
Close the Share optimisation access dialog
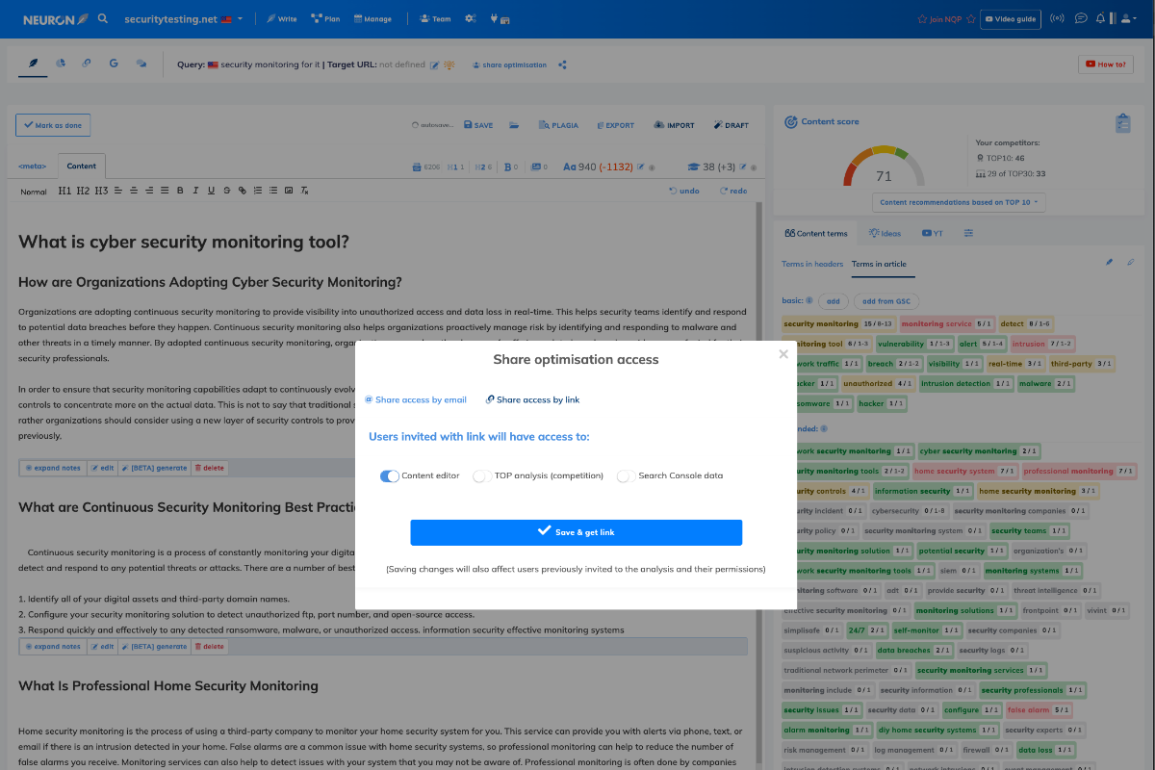click(783, 354)
